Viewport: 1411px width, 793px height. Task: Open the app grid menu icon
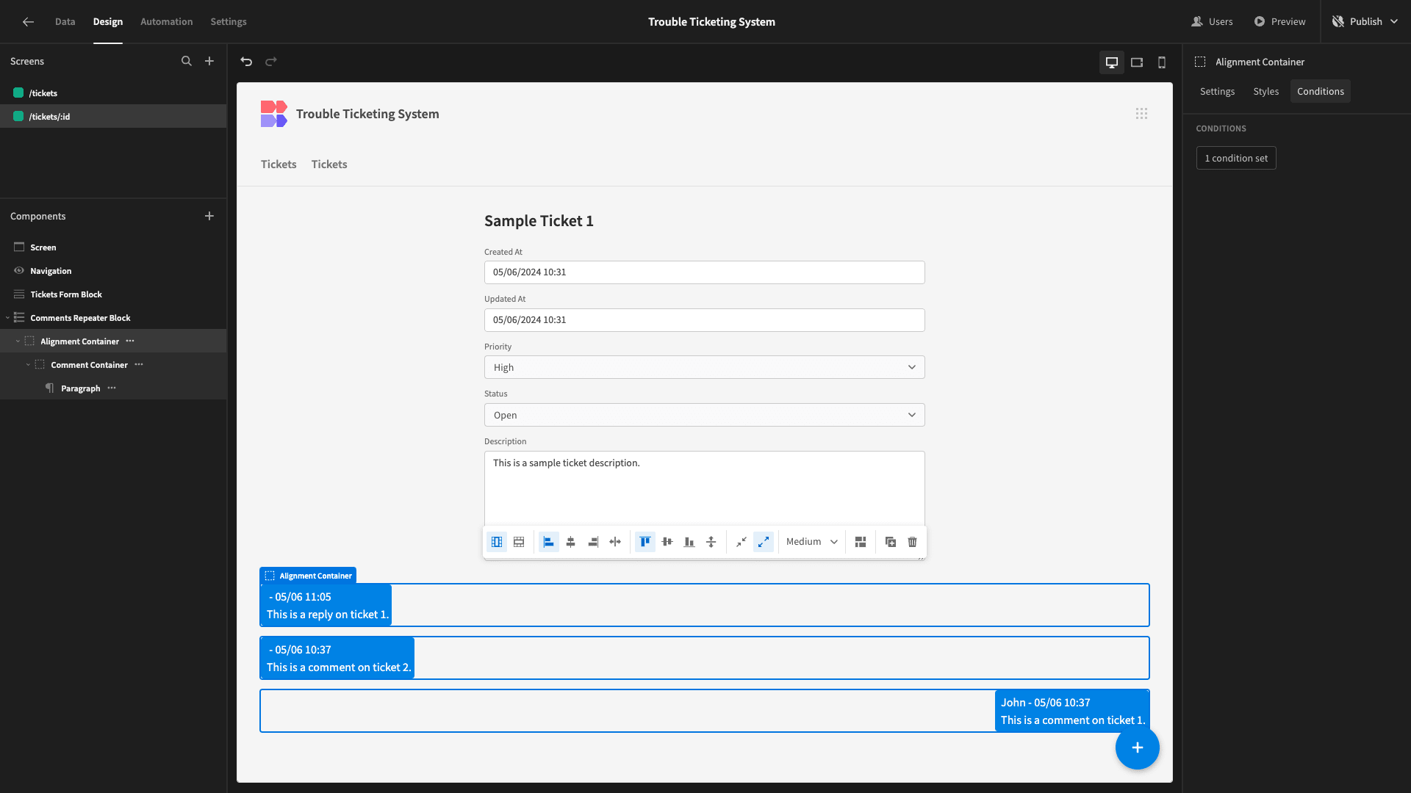[x=1141, y=114]
